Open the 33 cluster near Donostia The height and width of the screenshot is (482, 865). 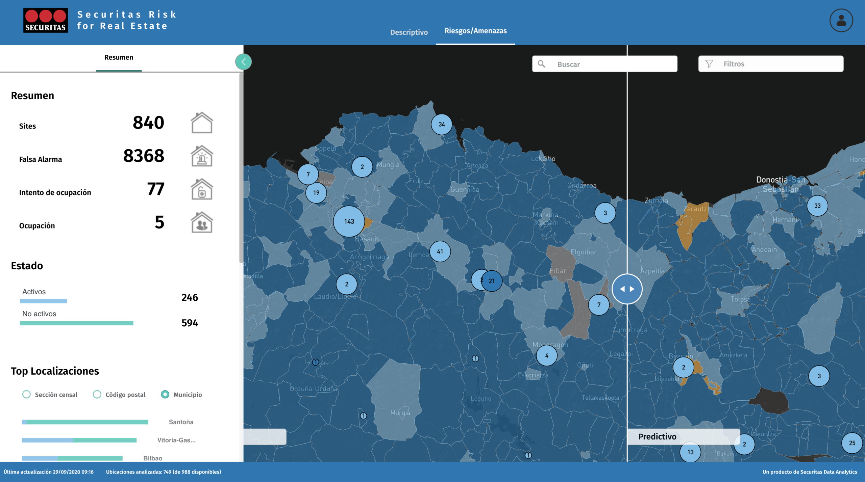click(x=817, y=206)
